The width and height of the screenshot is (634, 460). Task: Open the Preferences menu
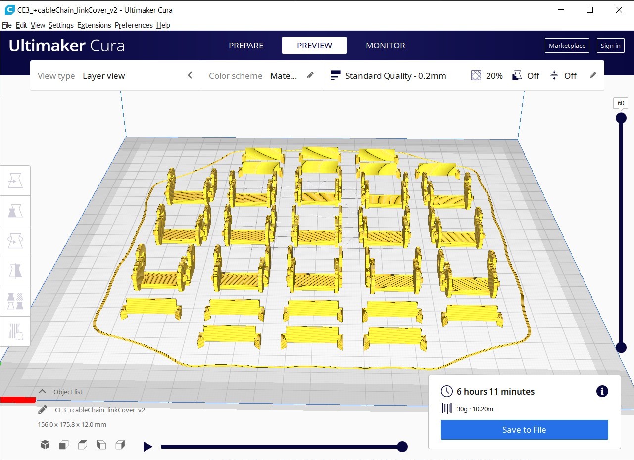pos(134,25)
